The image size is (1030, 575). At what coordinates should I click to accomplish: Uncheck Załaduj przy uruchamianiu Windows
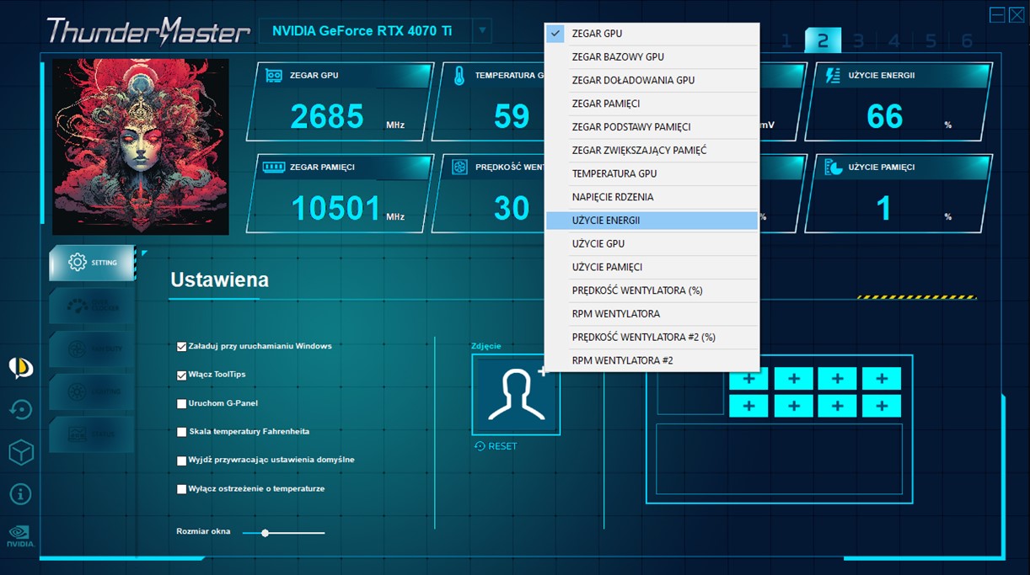182,346
